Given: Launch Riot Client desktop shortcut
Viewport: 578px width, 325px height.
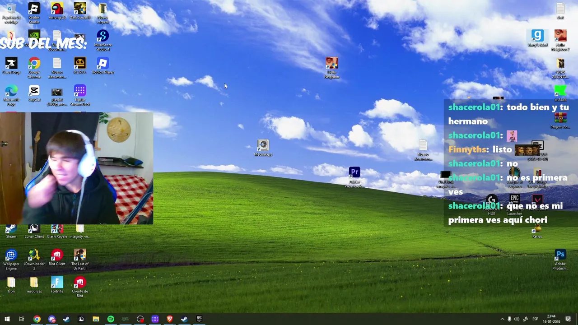Looking at the screenshot, I should coord(57,257).
